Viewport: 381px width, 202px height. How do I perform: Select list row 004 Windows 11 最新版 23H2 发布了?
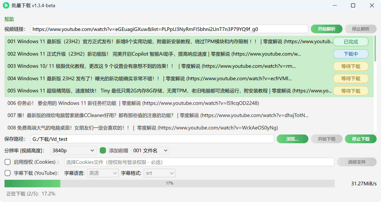pos(189,79)
